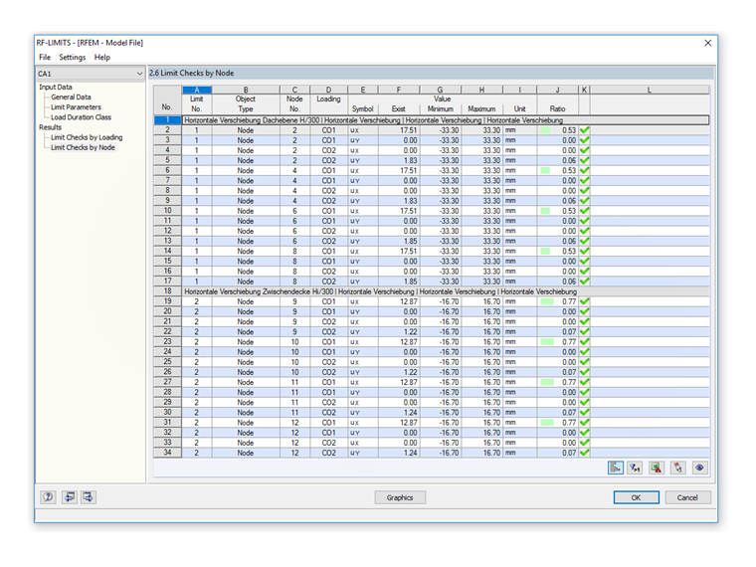Click the OK button
Image resolution: width=756 pixels, height=567 pixels.
click(x=636, y=497)
